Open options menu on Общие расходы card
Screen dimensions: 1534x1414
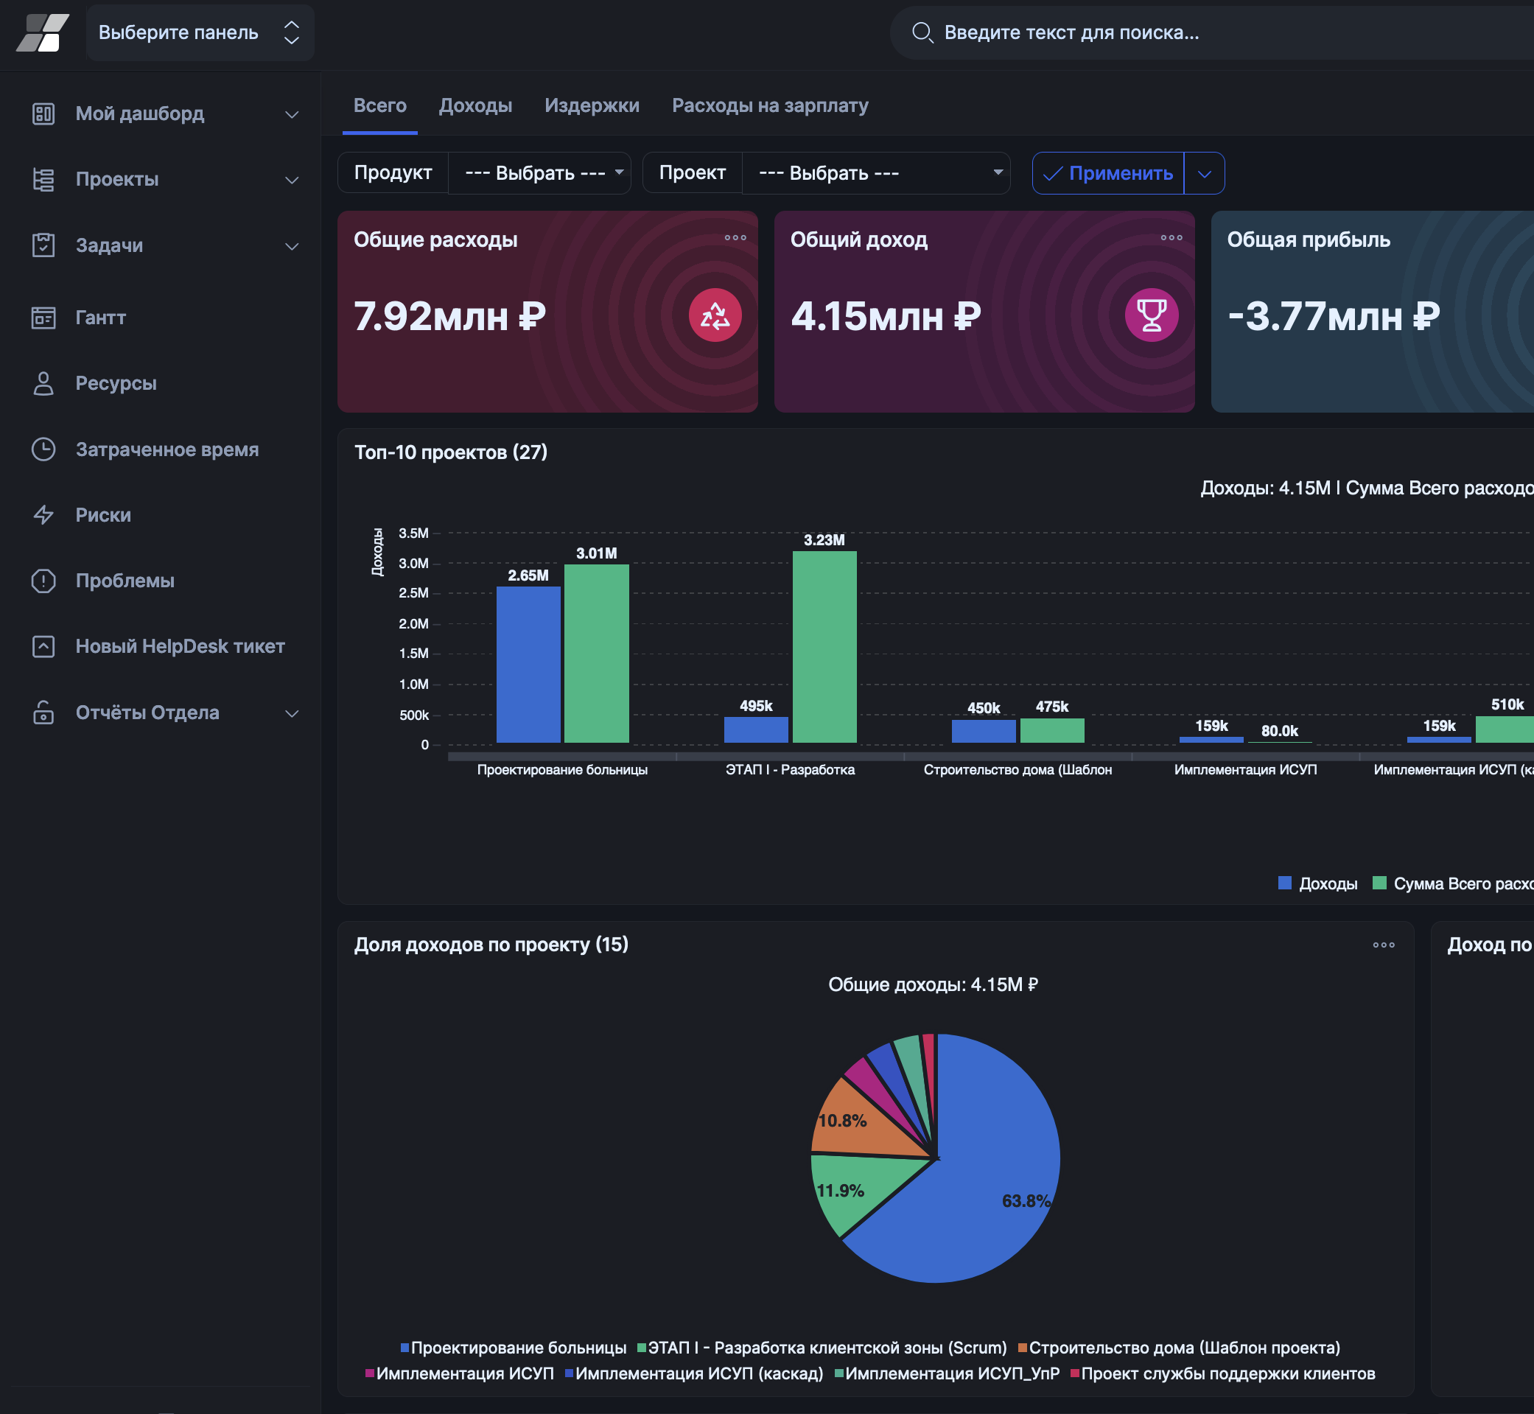[735, 238]
